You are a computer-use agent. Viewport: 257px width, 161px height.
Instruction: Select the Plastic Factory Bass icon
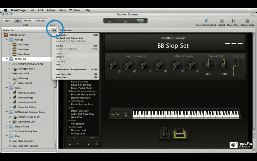(14, 131)
